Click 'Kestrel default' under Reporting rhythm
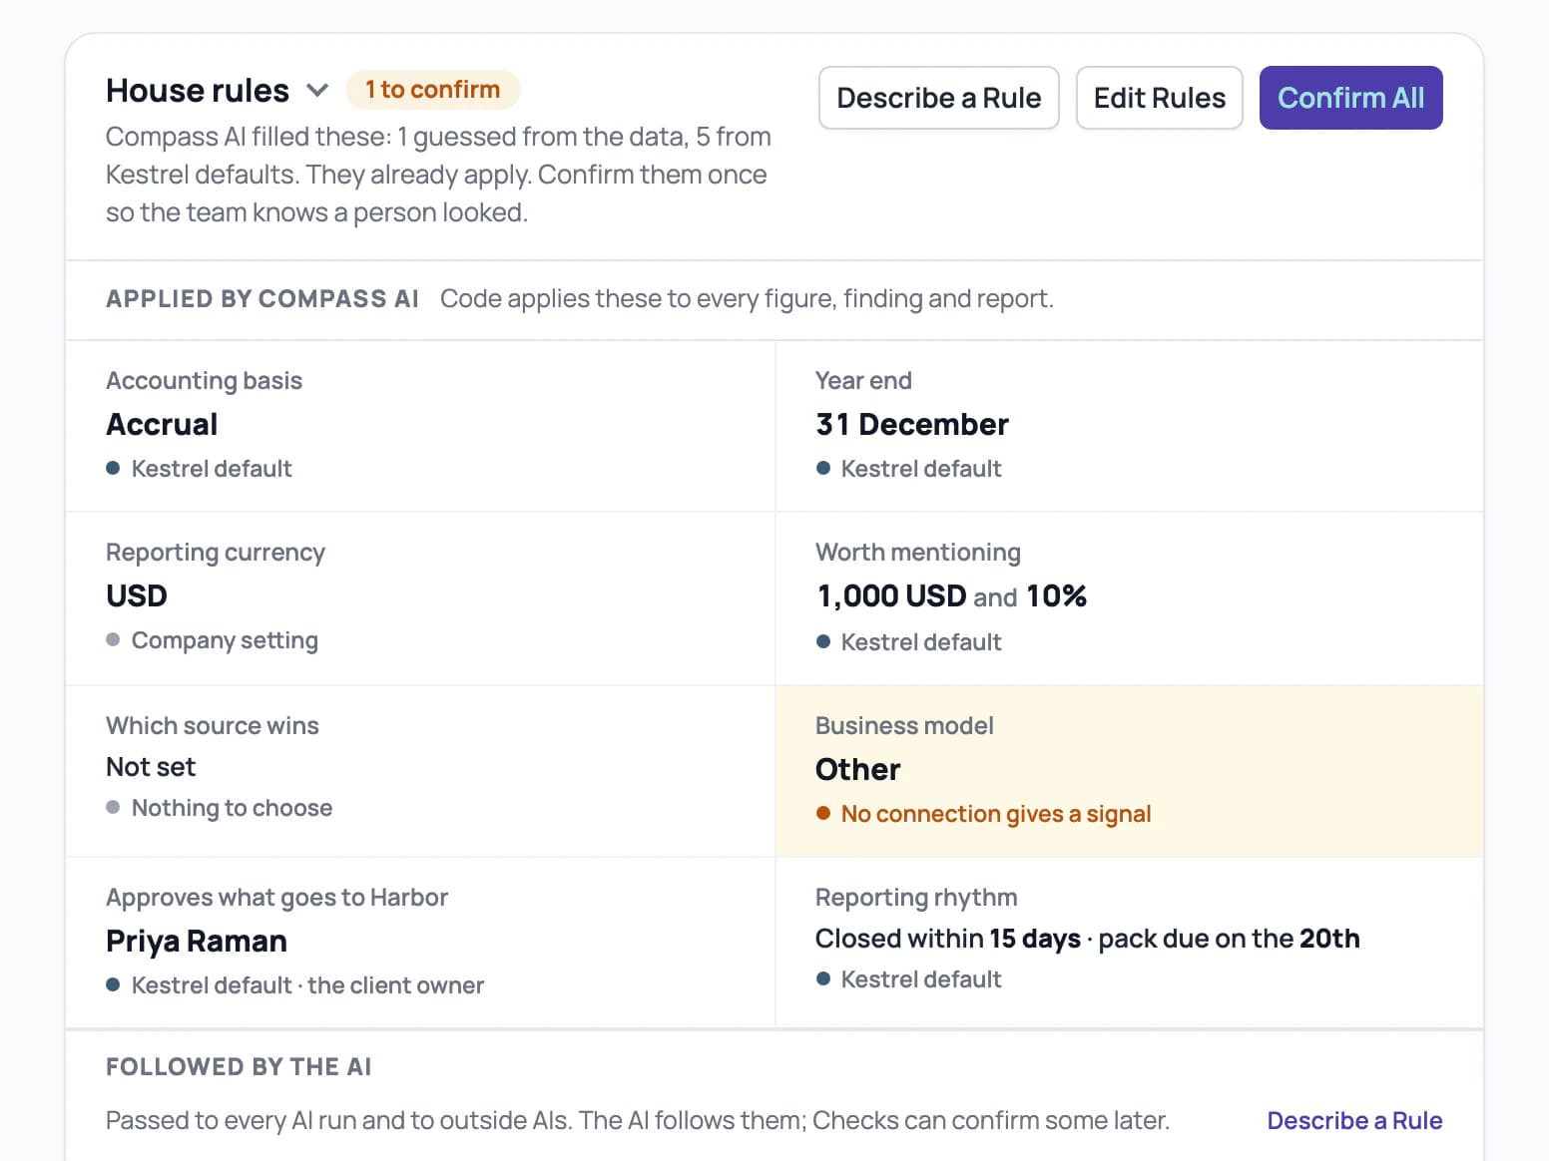This screenshot has height=1161, width=1549. pos(921,979)
